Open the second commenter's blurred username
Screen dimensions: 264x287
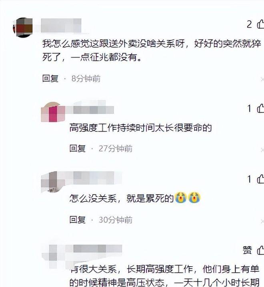tap(90, 109)
